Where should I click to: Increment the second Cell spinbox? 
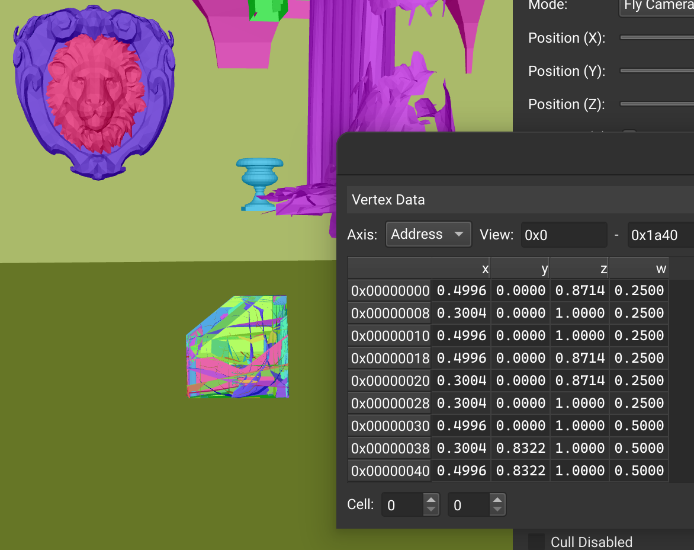[497, 500]
